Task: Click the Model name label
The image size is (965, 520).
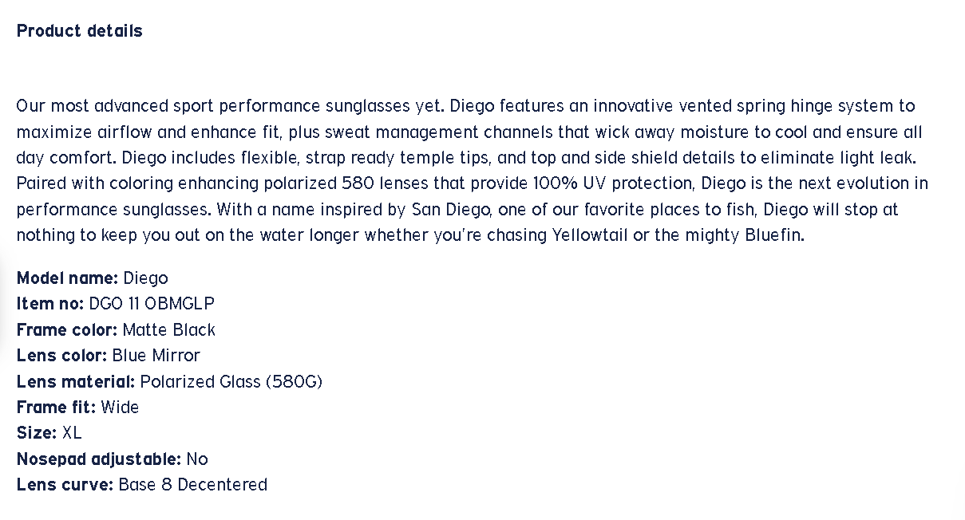Action: (x=67, y=278)
